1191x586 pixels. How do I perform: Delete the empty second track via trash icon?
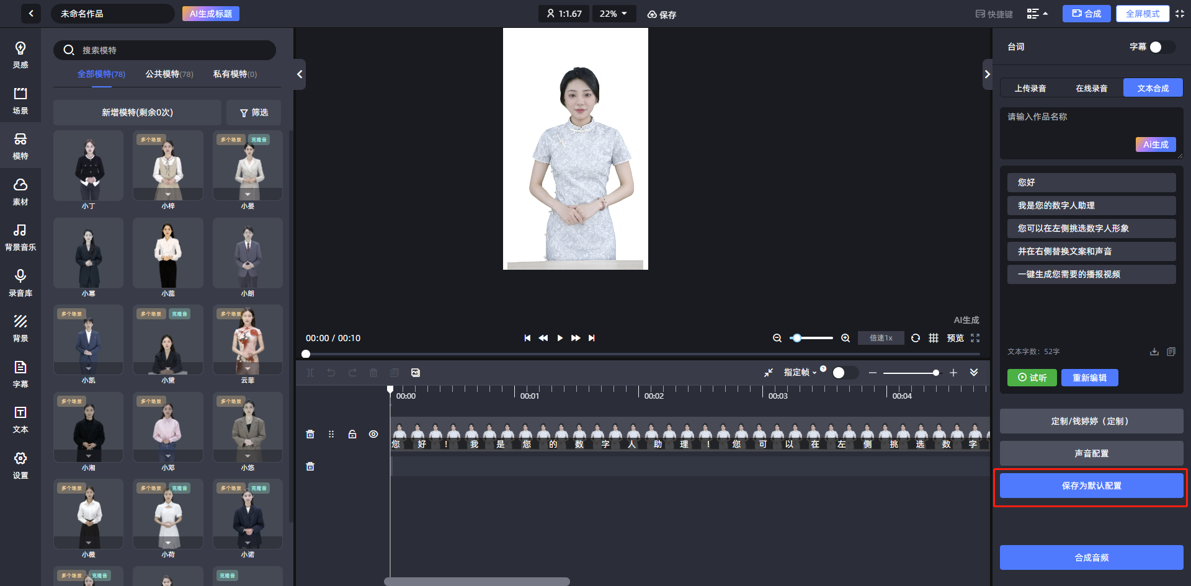point(310,466)
